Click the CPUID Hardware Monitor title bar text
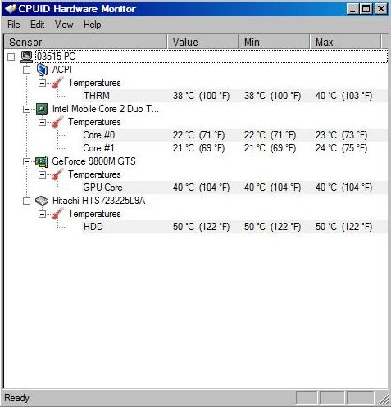This screenshot has height=407, width=391. 77,9
